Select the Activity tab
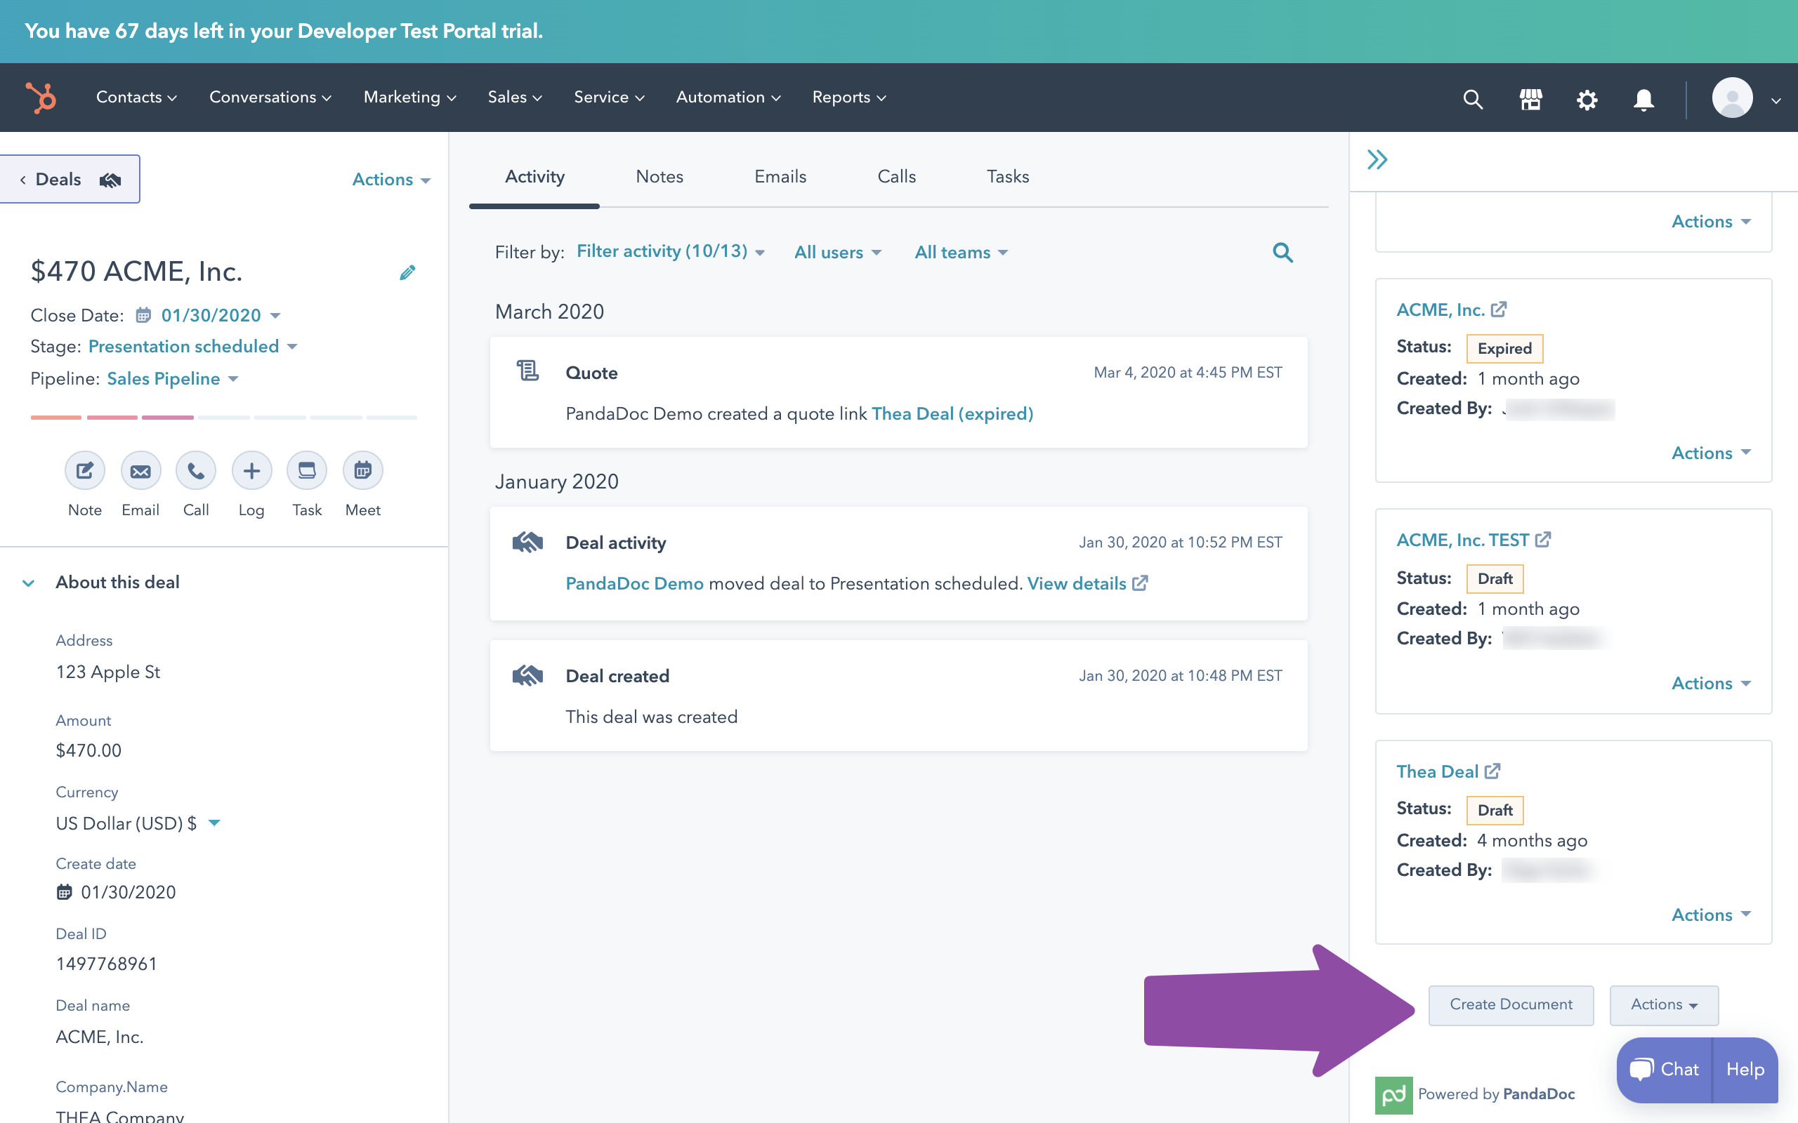This screenshot has height=1123, width=1798. click(x=534, y=177)
